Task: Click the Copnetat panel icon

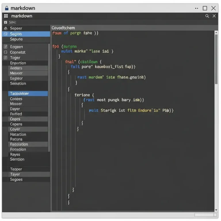Action: [5, 52]
